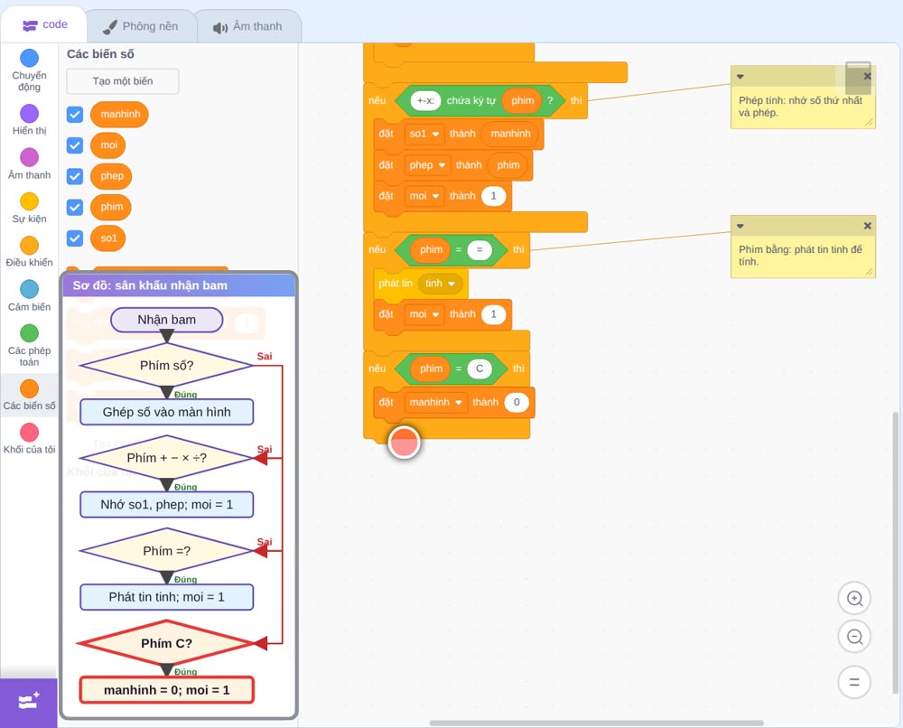903x728 pixels.
Task: Select the Âm thanh block category circle
Action: (x=30, y=157)
